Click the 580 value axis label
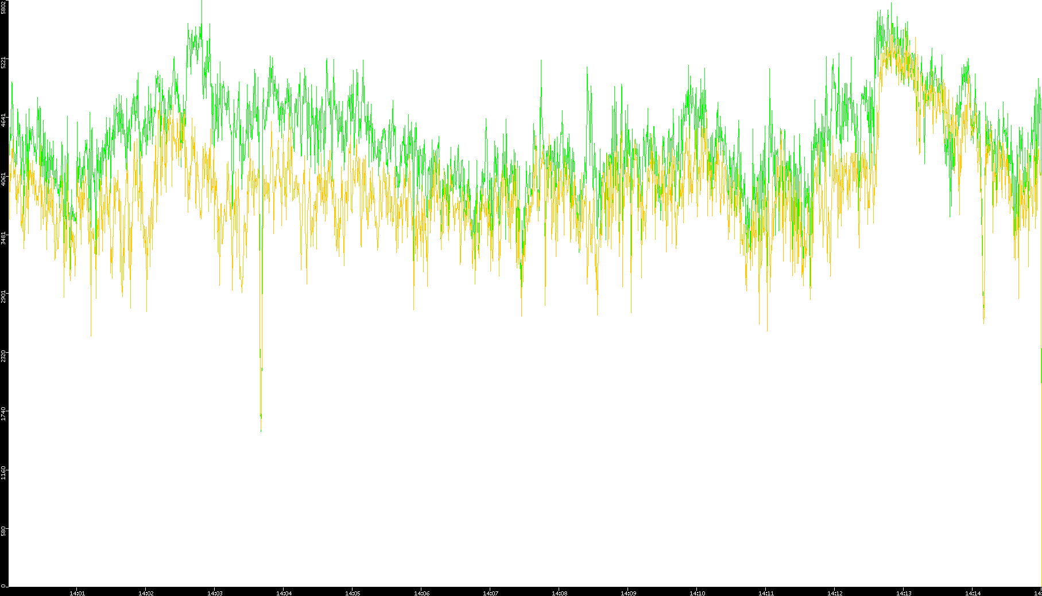 4,531
